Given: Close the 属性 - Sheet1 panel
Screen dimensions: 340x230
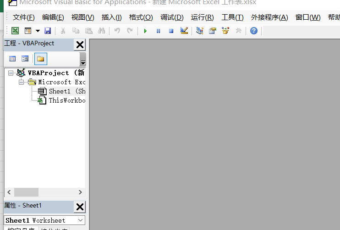Looking at the screenshot, I should [80, 207].
